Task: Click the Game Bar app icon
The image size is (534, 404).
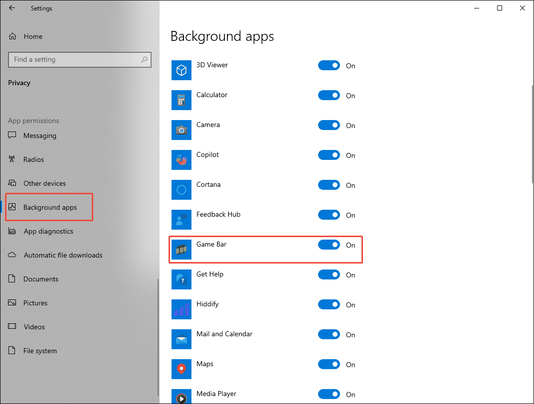Action: [x=181, y=250]
